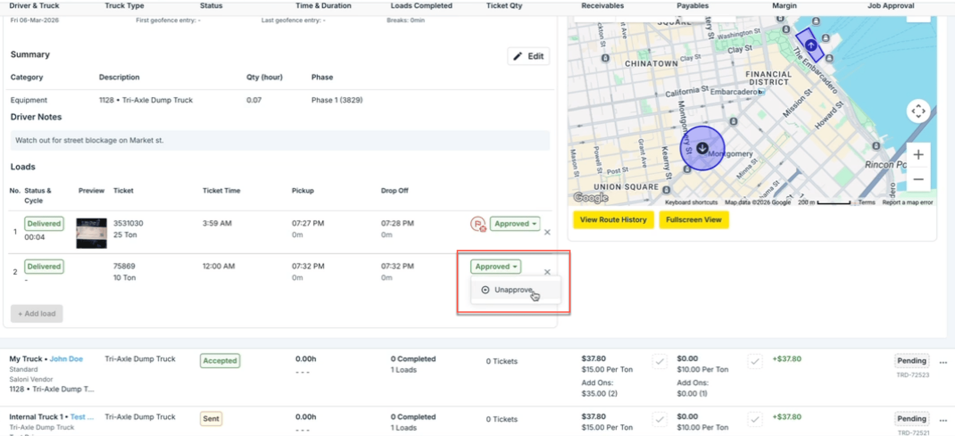The width and height of the screenshot is (955, 436).
Task: Click the Receivables column header
Action: coord(602,6)
